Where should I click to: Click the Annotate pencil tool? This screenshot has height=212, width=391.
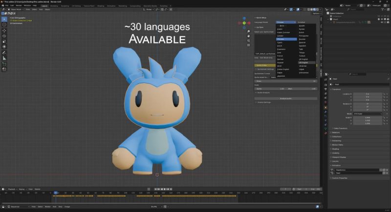click(4, 52)
